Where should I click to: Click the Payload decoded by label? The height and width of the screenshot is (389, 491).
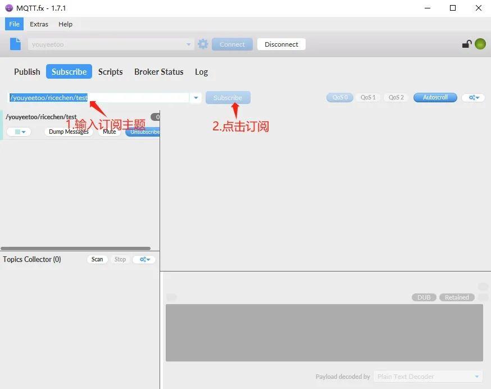(x=343, y=377)
